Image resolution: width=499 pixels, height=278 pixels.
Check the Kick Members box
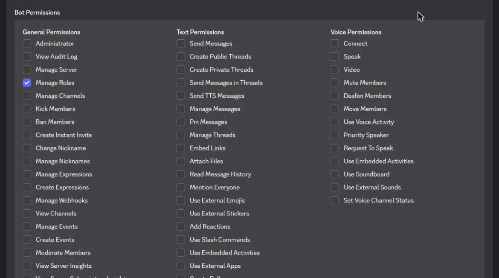point(27,109)
